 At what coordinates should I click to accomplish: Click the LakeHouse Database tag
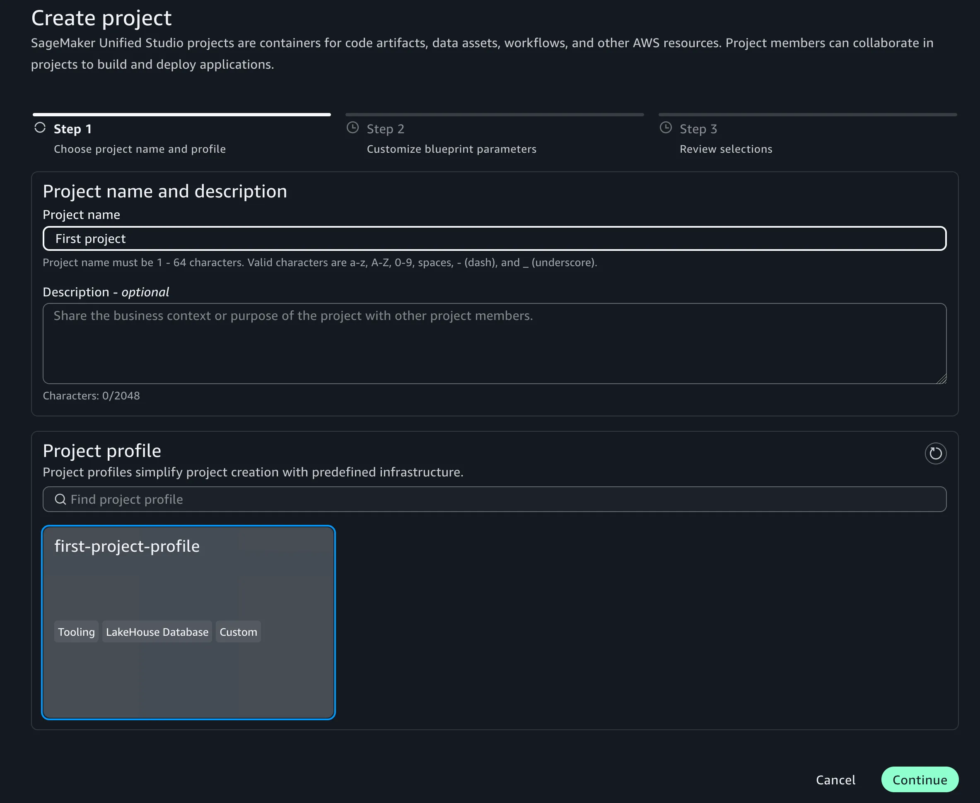[x=157, y=632]
